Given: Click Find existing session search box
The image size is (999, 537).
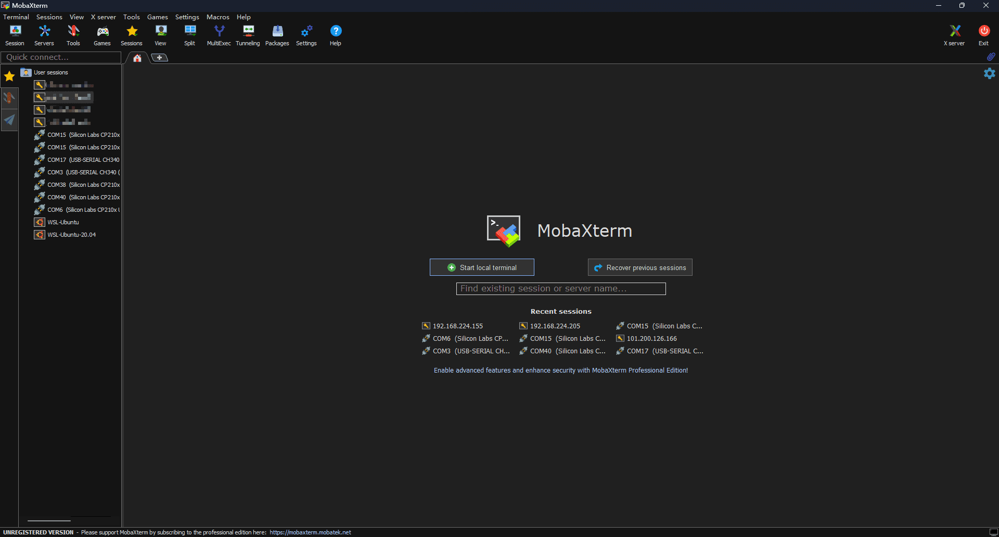Looking at the screenshot, I should [561, 289].
